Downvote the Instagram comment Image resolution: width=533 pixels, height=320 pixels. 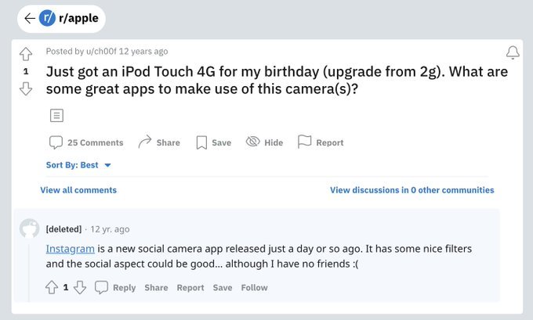tap(80, 287)
